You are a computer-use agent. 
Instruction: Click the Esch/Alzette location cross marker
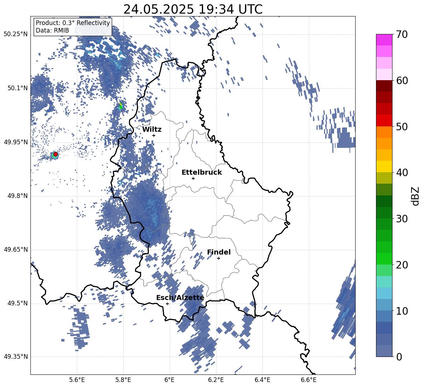tap(167, 304)
